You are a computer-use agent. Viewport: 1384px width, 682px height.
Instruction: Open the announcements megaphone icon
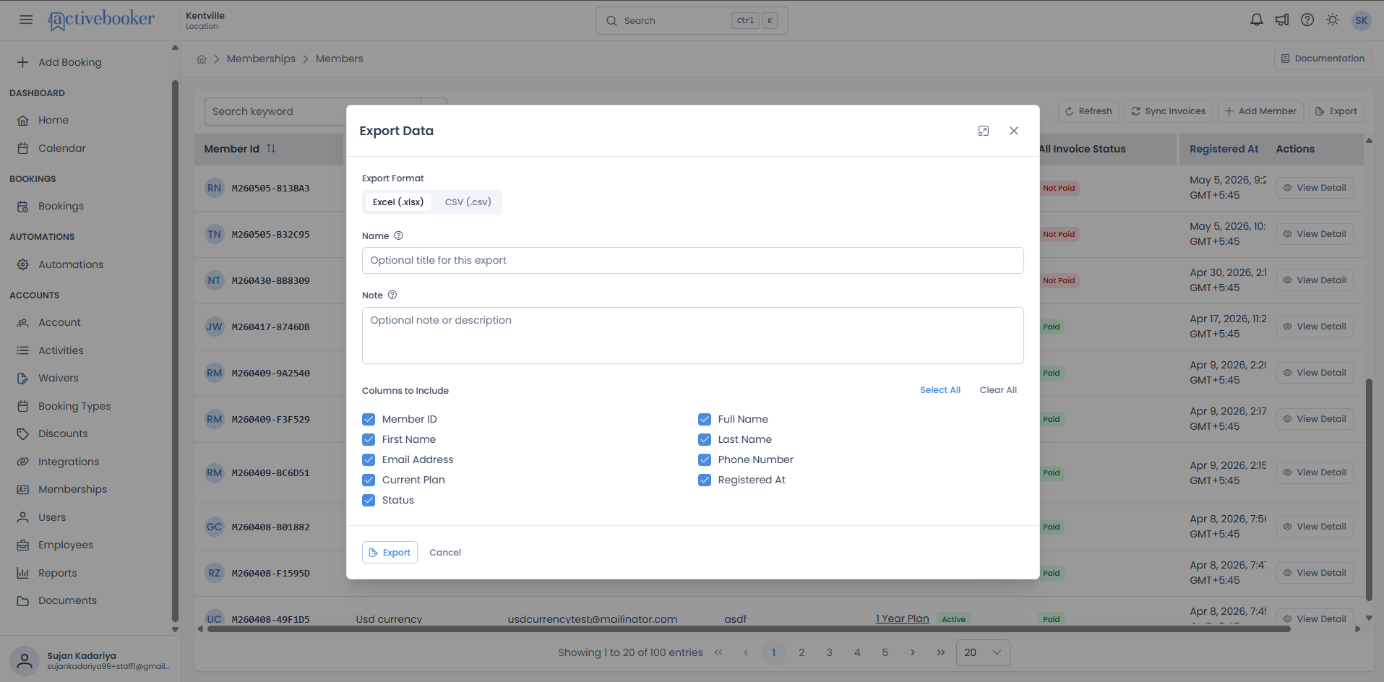point(1282,20)
